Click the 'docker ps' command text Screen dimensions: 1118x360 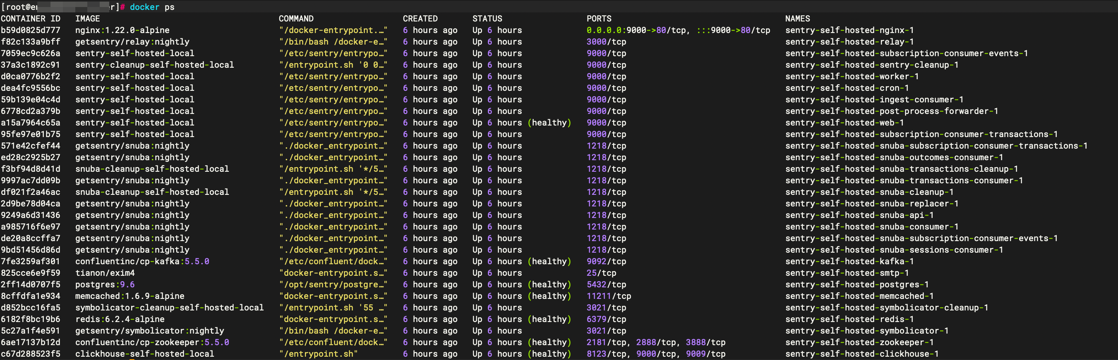tap(152, 7)
